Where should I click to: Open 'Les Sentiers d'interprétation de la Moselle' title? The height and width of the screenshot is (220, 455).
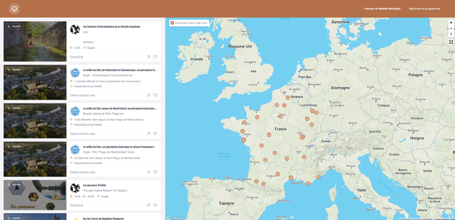(111, 27)
